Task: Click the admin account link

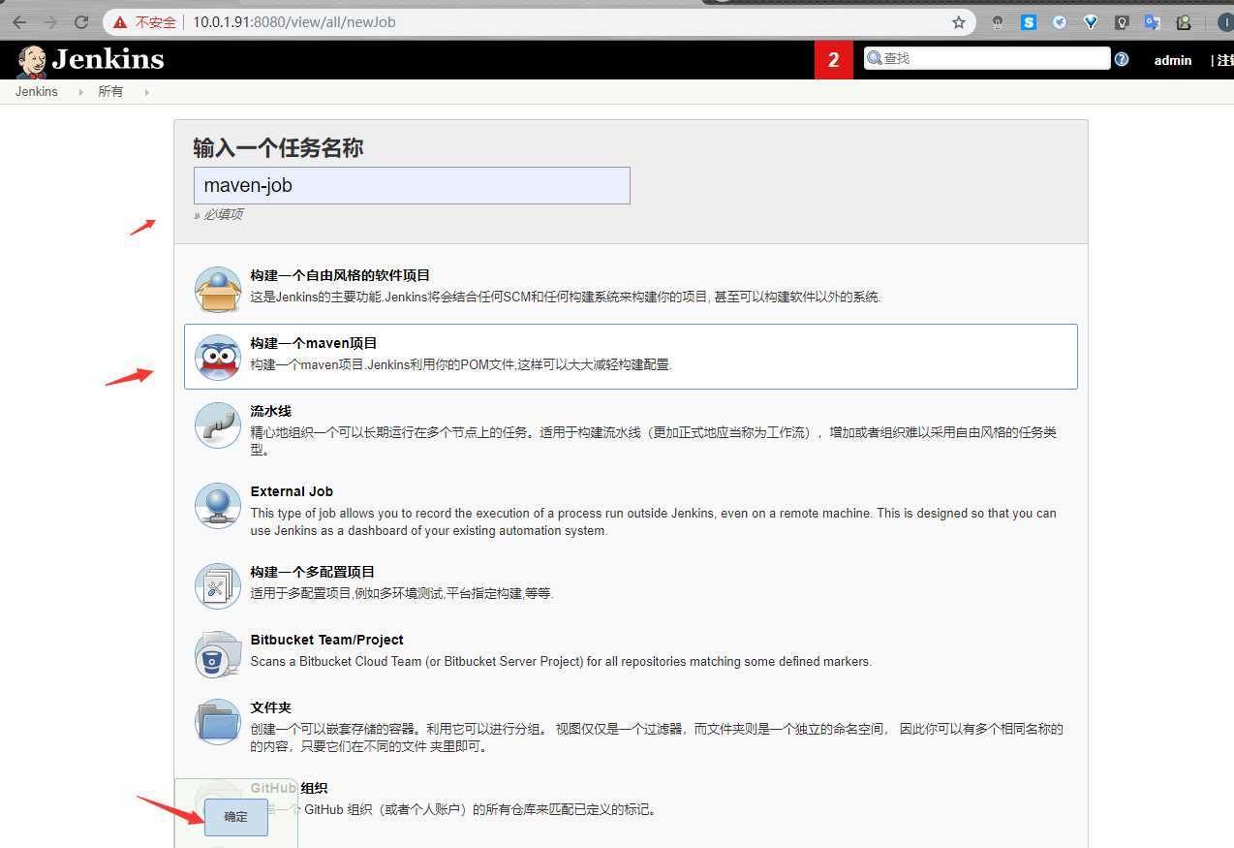Action: pyautogui.click(x=1172, y=59)
